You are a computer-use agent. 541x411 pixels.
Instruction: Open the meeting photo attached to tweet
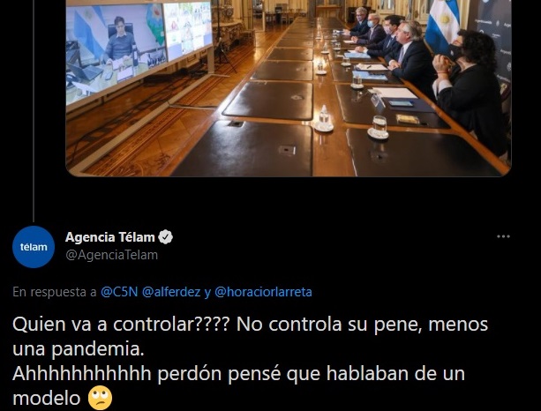coord(289,88)
